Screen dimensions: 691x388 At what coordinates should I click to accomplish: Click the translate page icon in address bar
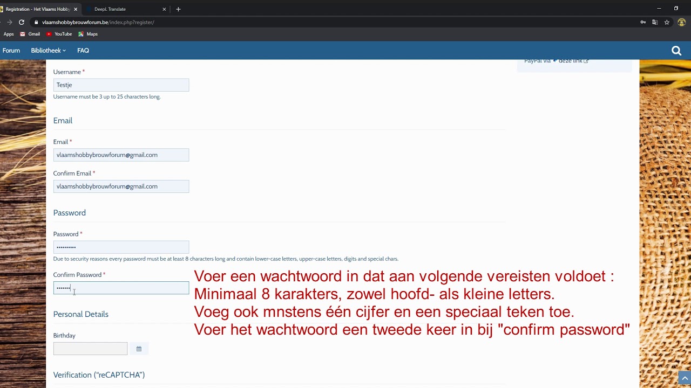point(655,22)
